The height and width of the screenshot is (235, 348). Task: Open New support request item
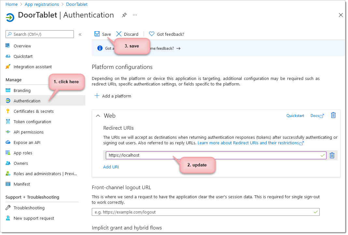click(34, 218)
